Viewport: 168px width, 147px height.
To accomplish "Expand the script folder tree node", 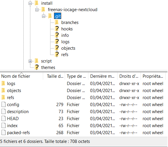I will point(30,61).
